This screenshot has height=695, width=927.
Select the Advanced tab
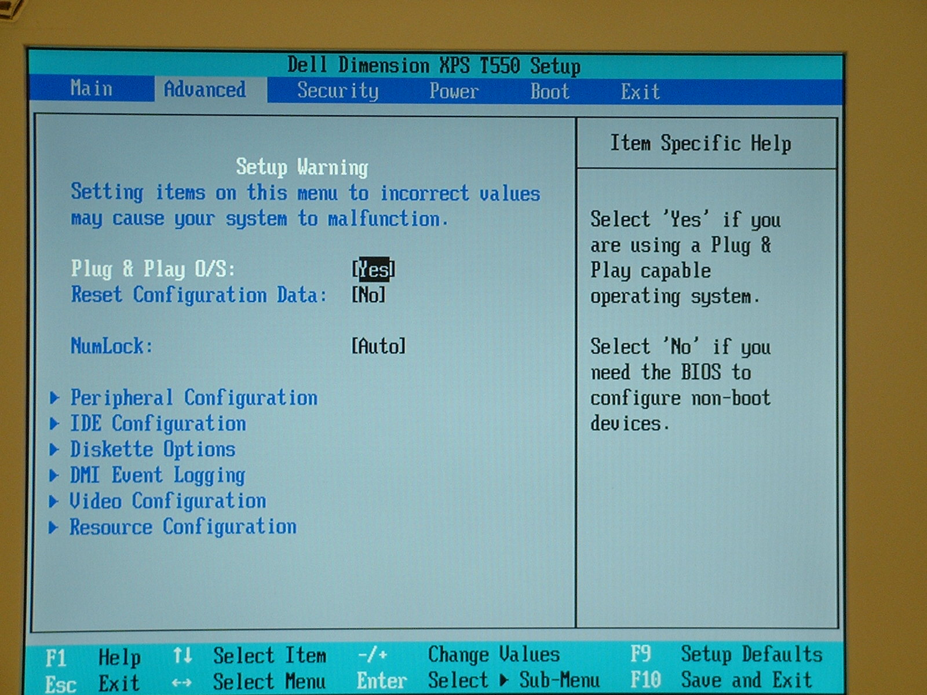(x=205, y=90)
